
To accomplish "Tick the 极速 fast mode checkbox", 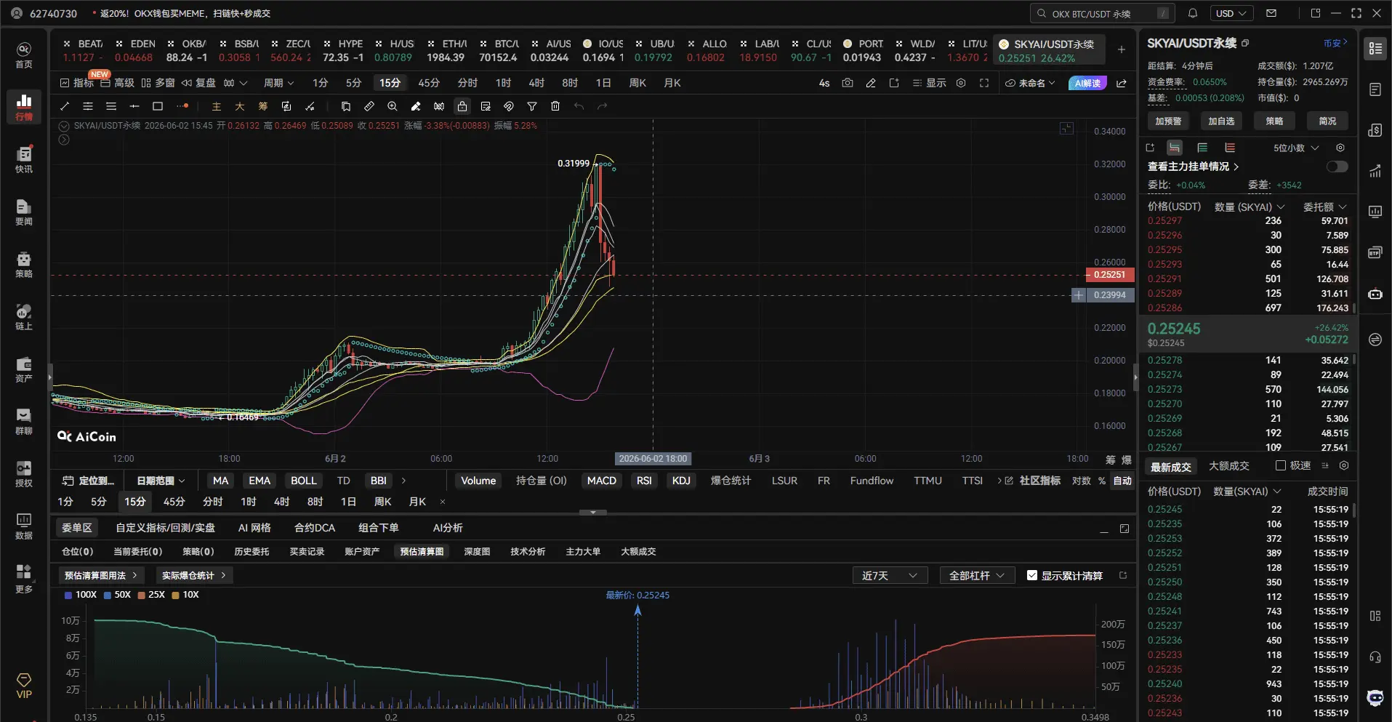I will click(1281, 465).
